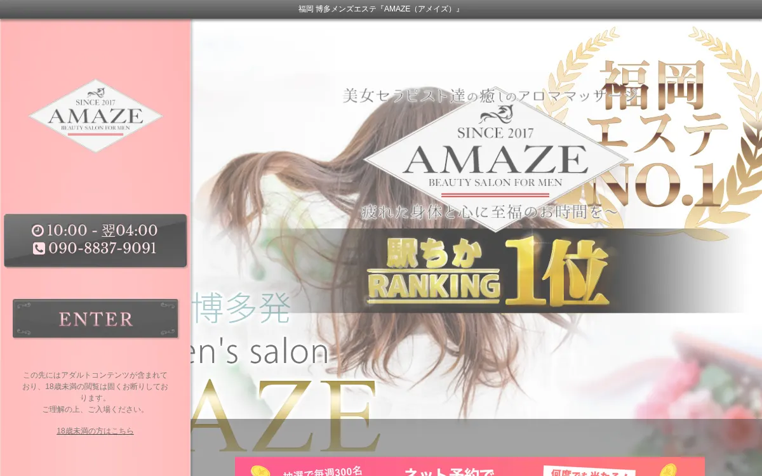Click the ネット予約 campaign banner at bottom

(470, 466)
